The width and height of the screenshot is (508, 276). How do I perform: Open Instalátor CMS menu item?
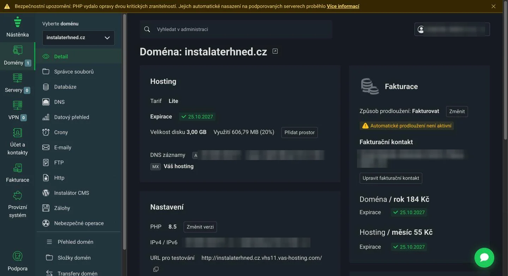[x=79, y=193]
